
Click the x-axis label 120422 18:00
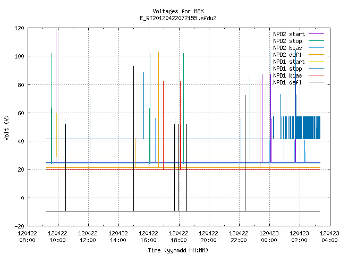click(178, 237)
